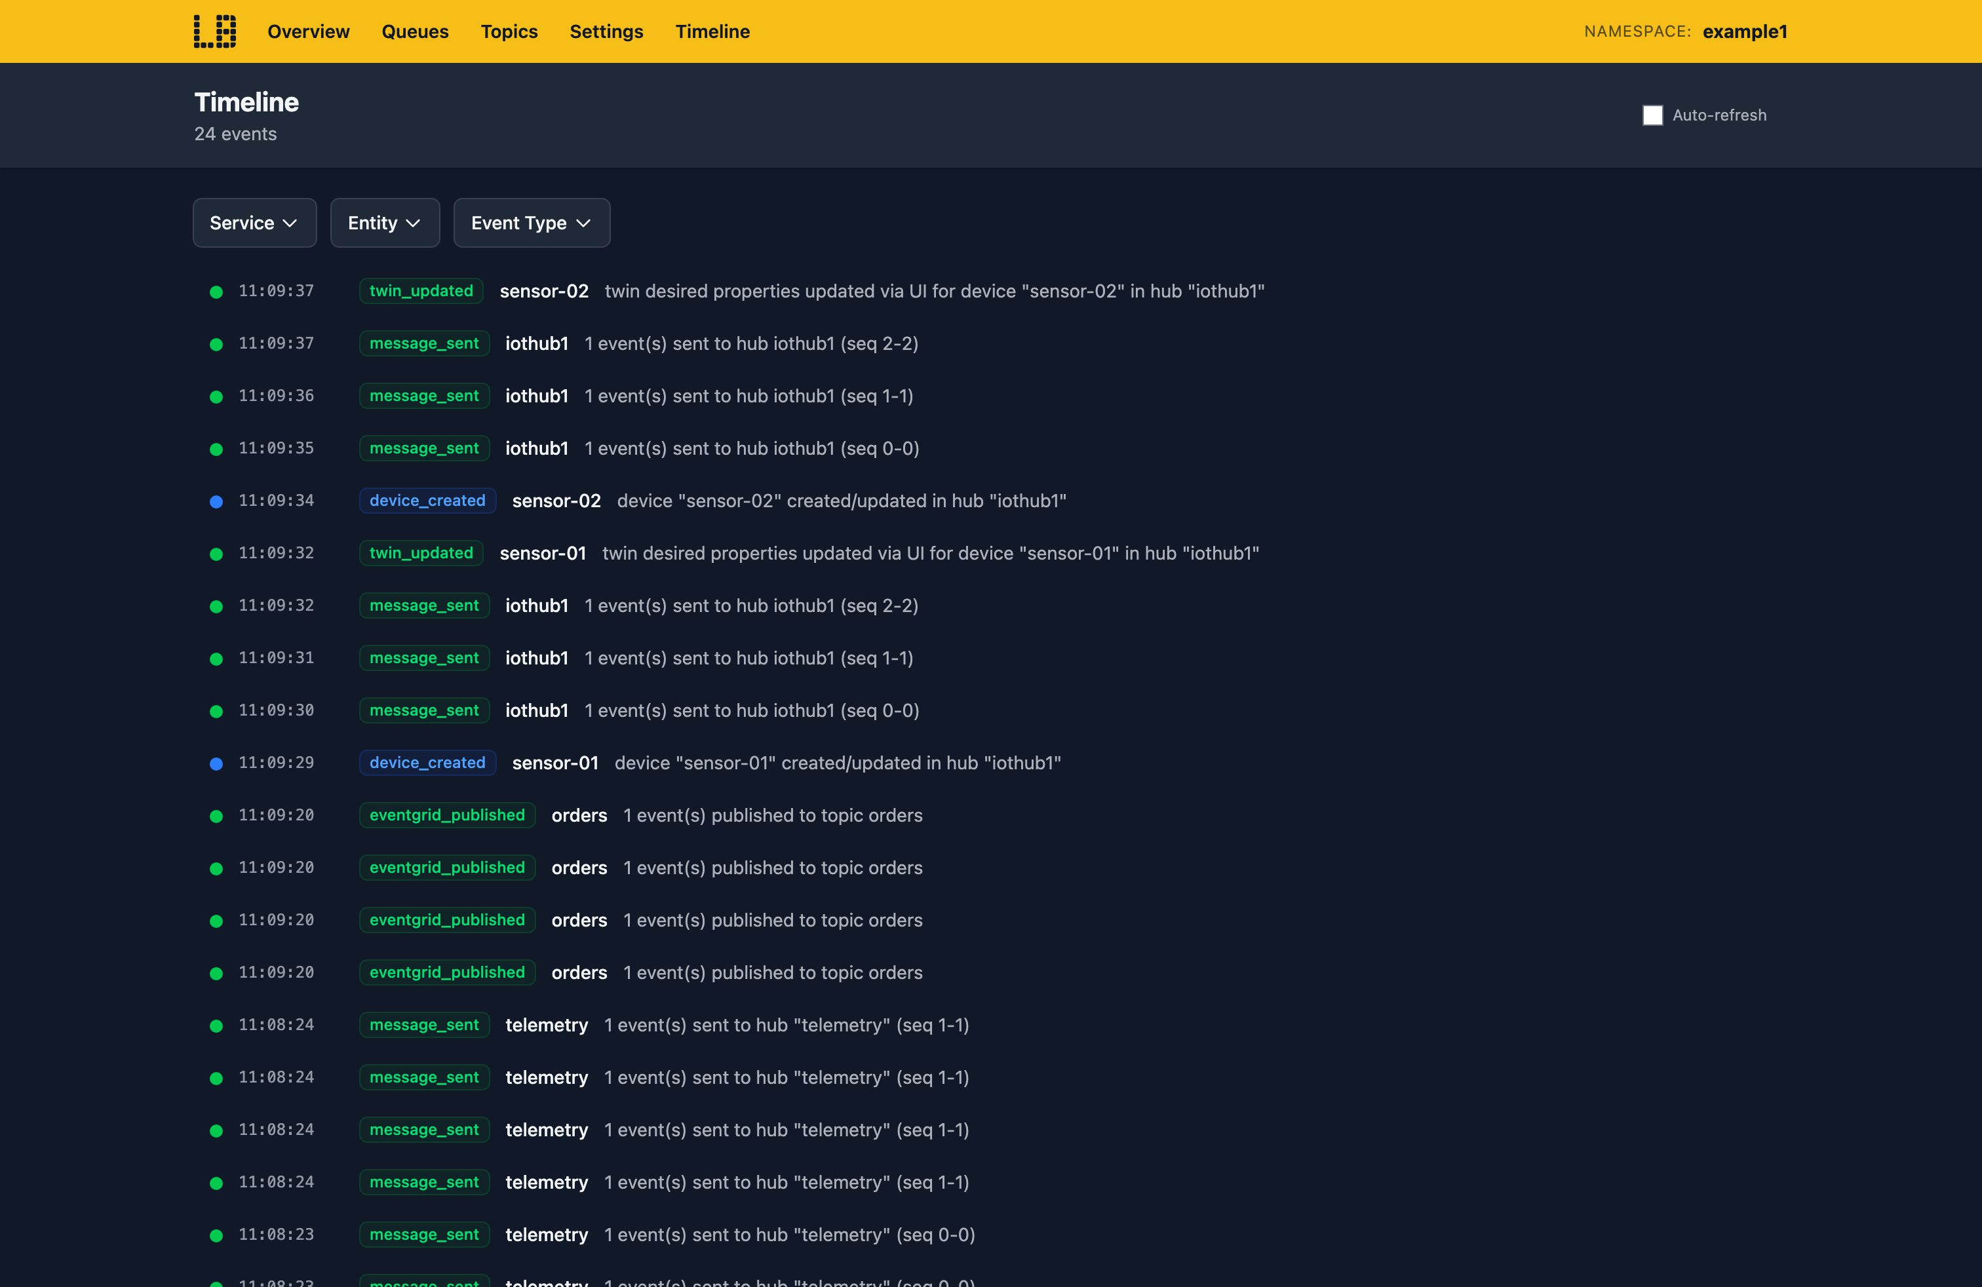Click the green dot at 11:09:35
Viewport: 1982px width, 1287px height.
coord(216,450)
